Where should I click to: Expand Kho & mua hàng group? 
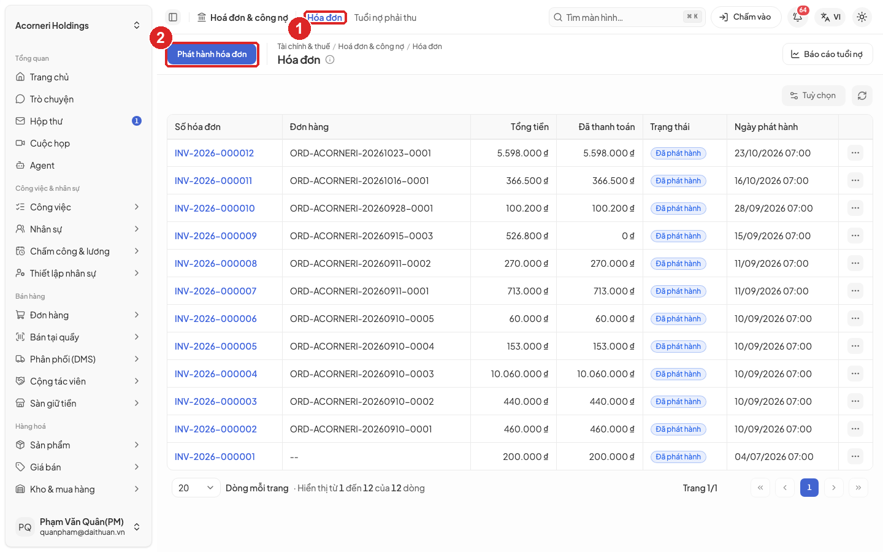(78, 489)
